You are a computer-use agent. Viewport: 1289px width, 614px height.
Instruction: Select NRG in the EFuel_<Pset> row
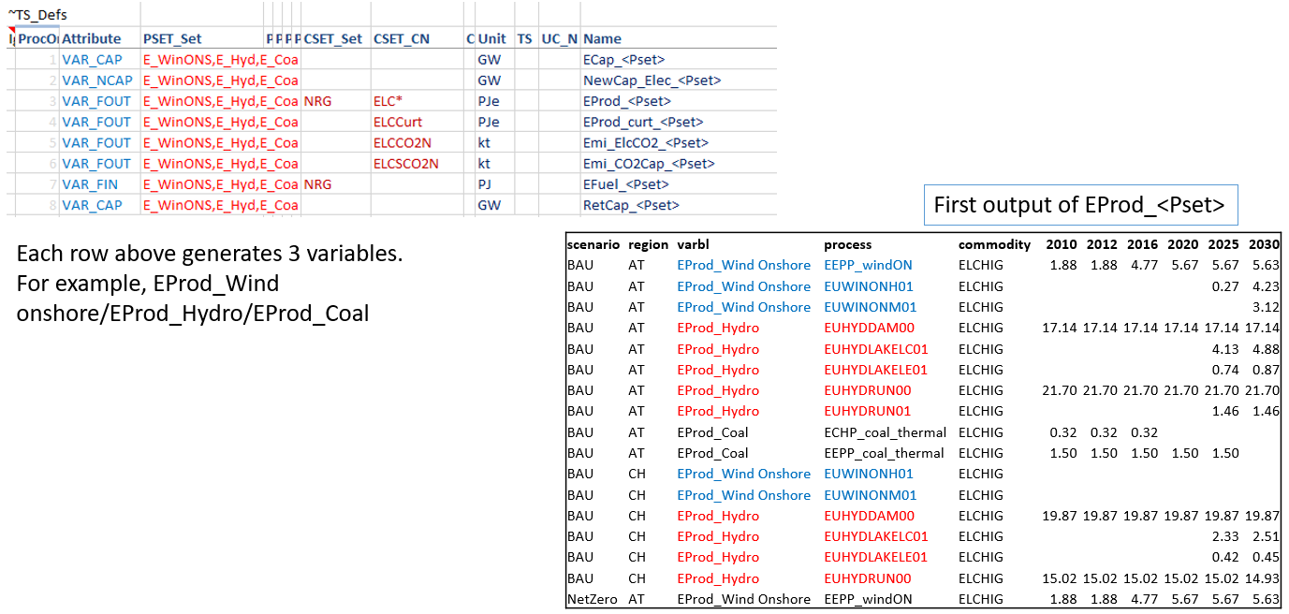[x=318, y=184]
